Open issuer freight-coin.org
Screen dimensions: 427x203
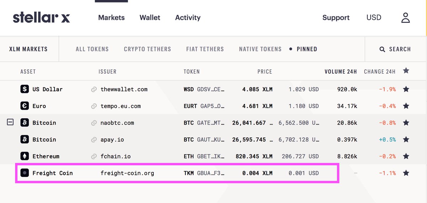pyautogui.click(x=127, y=173)
